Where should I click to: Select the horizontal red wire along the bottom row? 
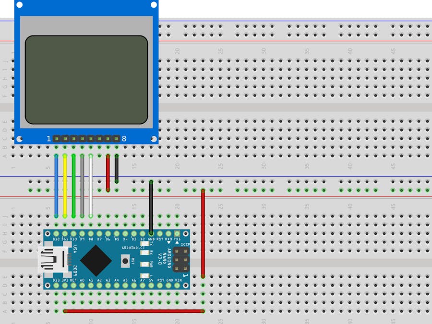point(134,311)
